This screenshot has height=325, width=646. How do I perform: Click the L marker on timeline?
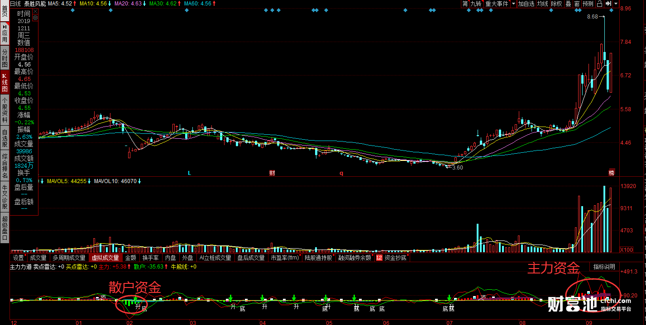(189, 173)
